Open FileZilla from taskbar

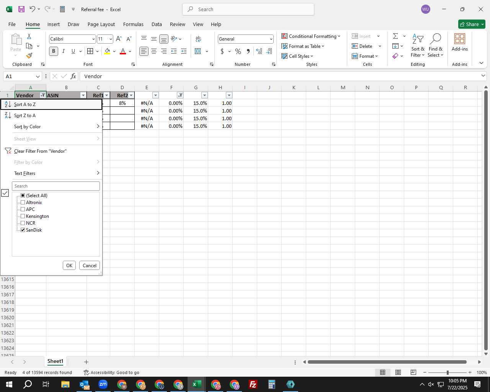[x=253, y=384]
